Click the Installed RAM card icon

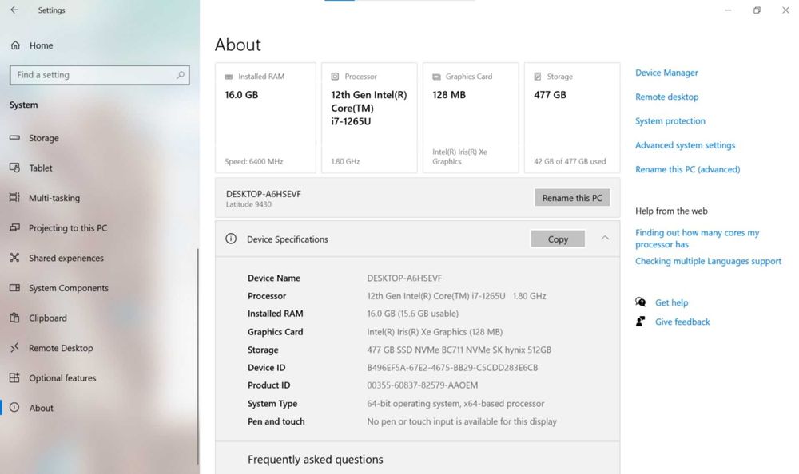tap(229, 77)
